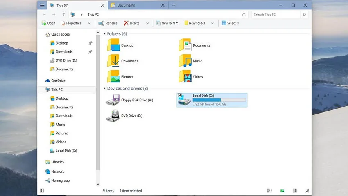Image resolution: width=348 pixels, height=196 pixels.
Task: Expand the dropdown arrow after New folder
Action: (212, 23)
